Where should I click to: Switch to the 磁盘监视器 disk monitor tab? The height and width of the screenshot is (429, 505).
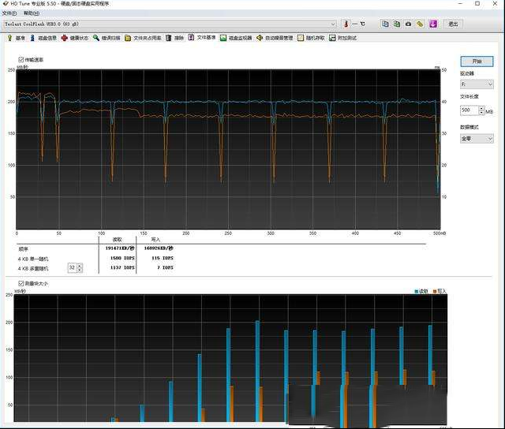(236, 38)
